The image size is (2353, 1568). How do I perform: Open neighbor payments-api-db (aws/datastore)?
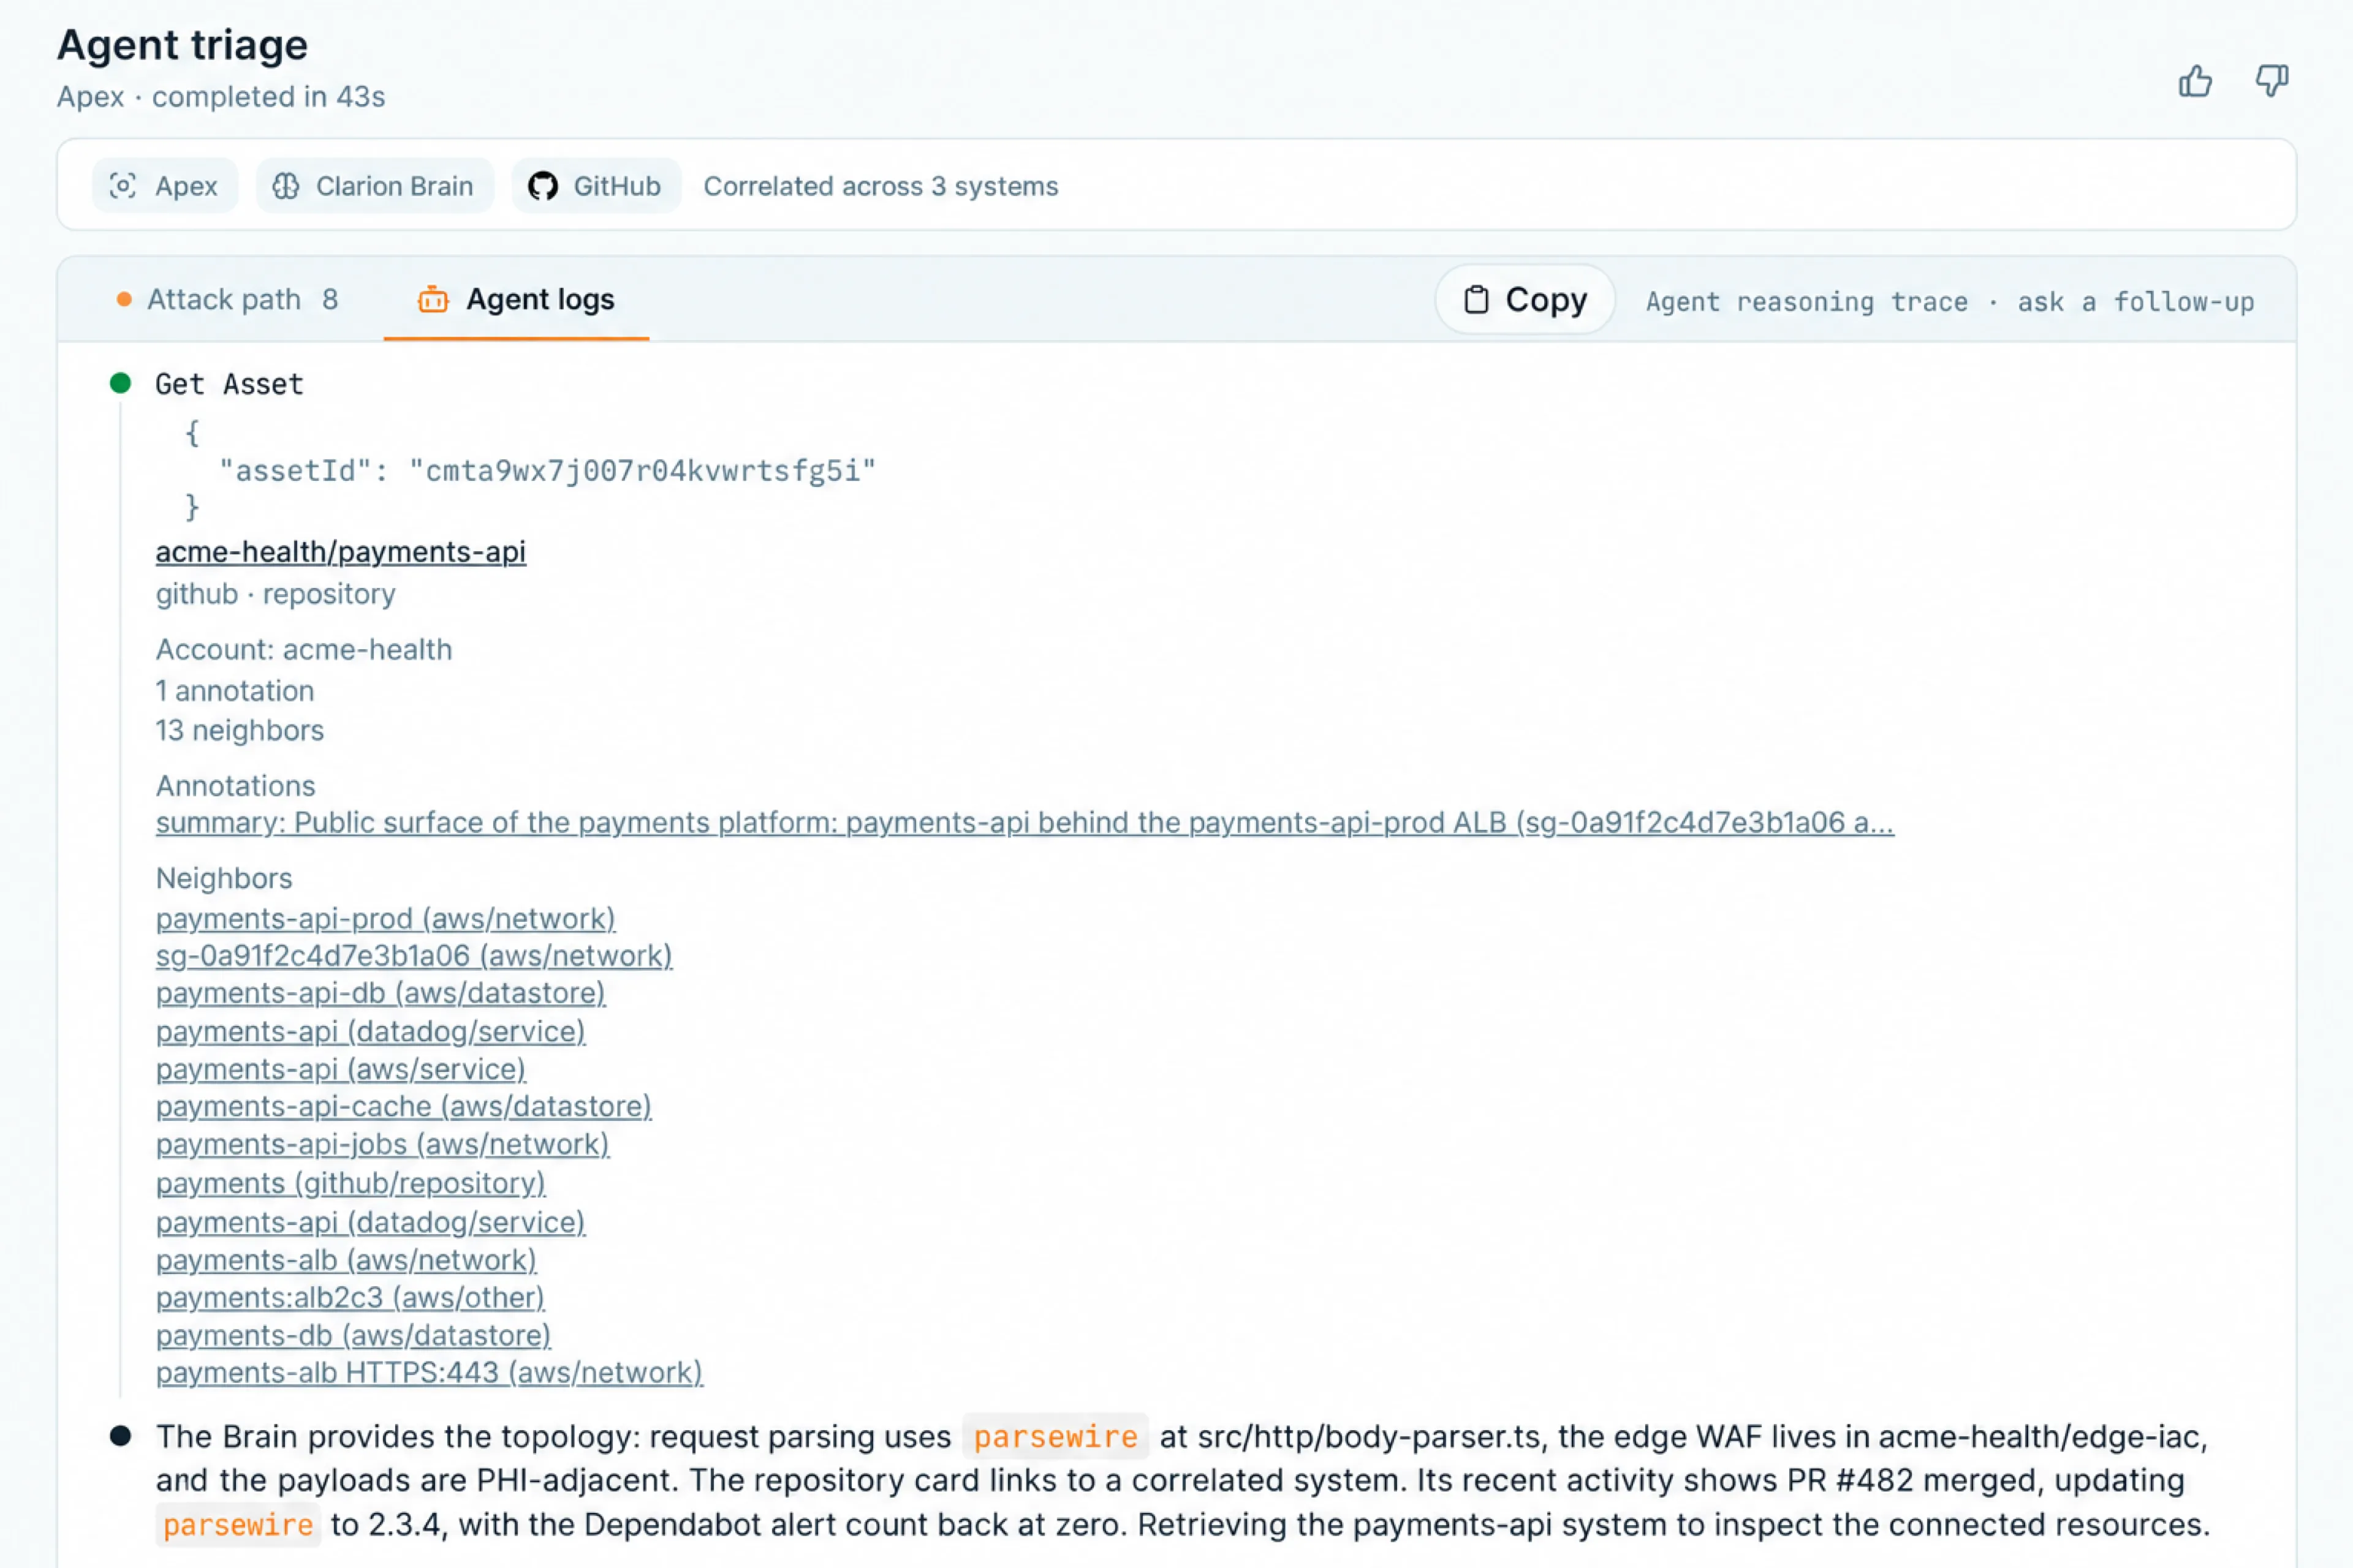click(x=380, y=993)
